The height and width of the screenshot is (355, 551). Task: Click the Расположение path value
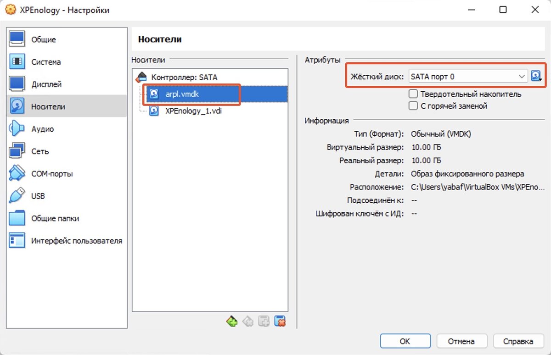pos(478,188)
